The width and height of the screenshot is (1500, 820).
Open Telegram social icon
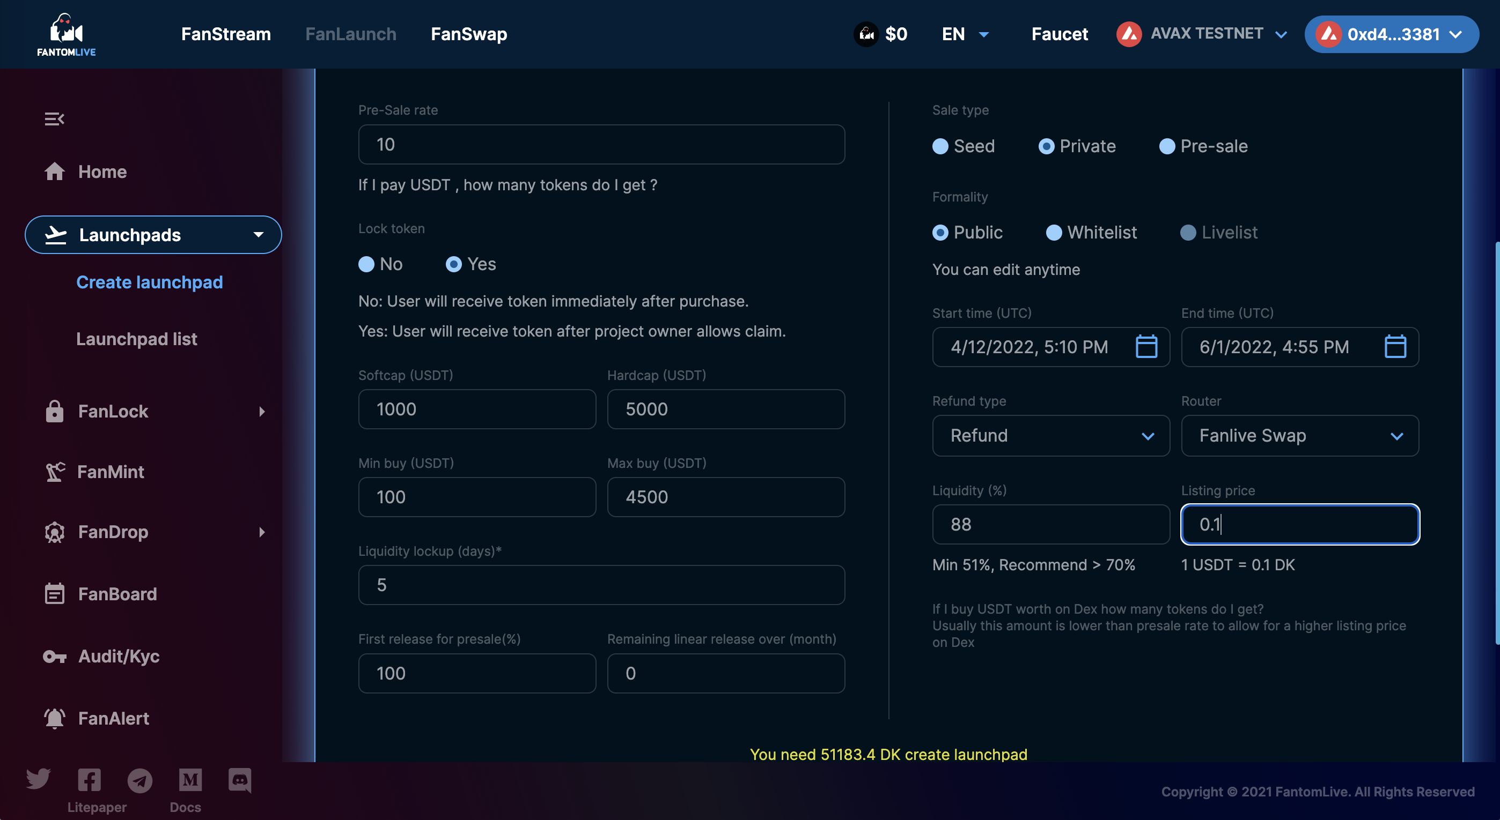[139, 780]
